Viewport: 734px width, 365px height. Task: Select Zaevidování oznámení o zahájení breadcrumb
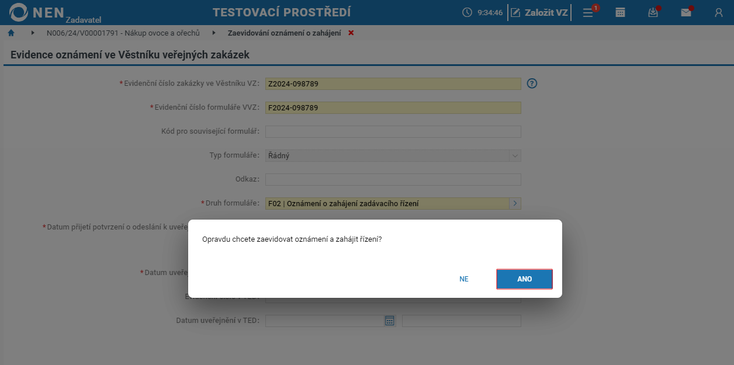[284, 33]
